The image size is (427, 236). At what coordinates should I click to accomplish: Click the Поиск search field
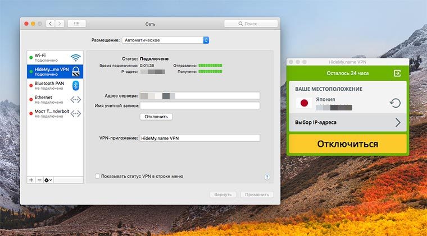click(251, 24)
